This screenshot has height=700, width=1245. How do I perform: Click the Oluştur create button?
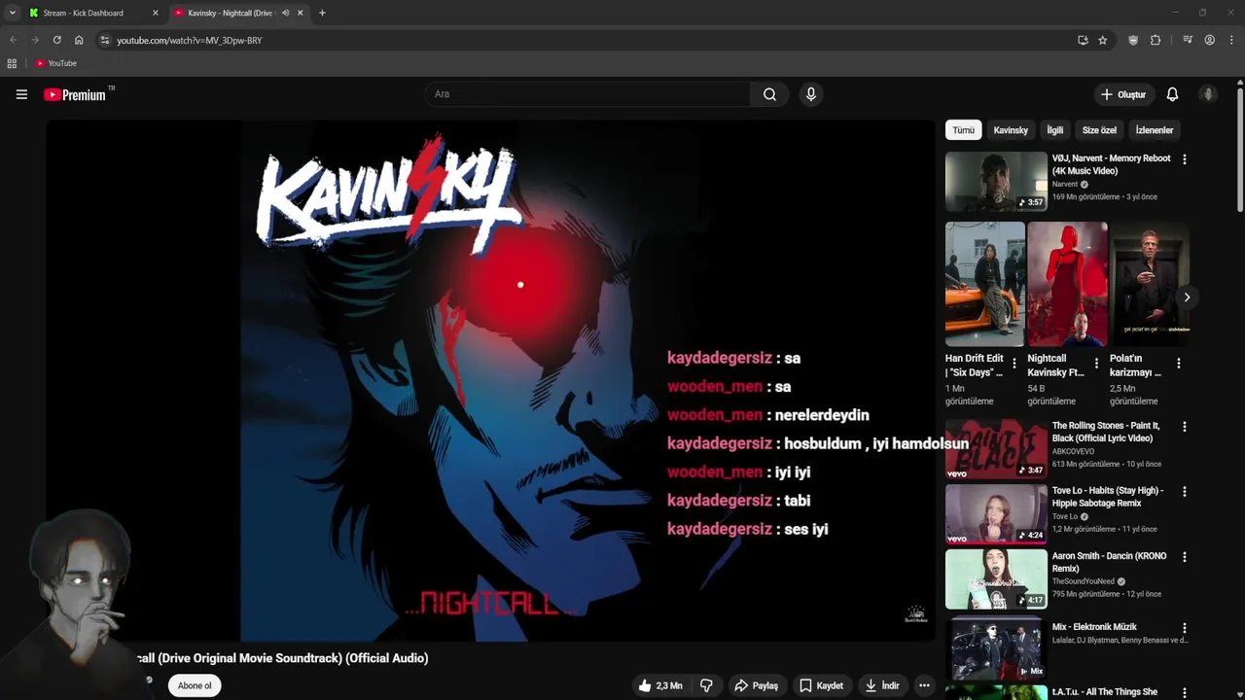click(x=1123, y=94)
